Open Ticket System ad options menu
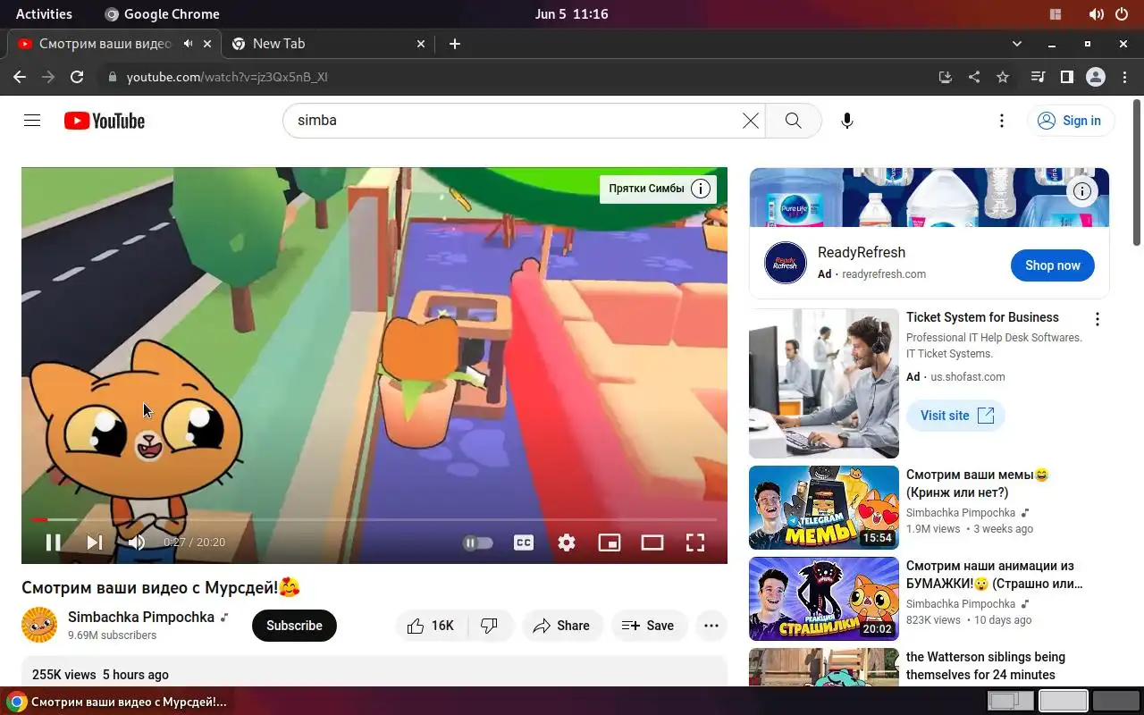This screenshot has width=1144, height=715. (x=1098, y=319)
